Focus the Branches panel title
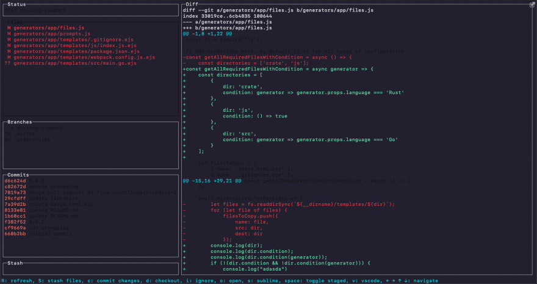The height and width of the screenshot is (284, 537). point(20,122)
